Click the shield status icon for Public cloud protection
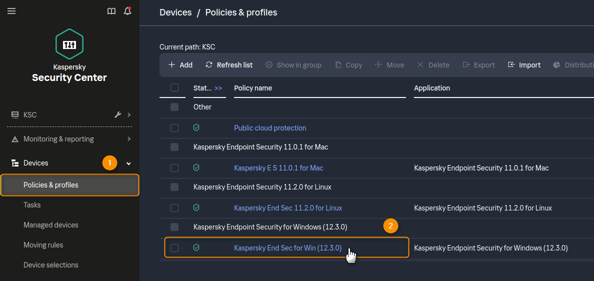The width and height of the screenshot is (594, 281). (196, 128)
